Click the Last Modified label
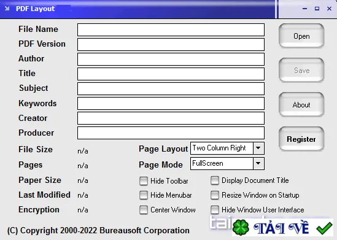Image resolution: width=337 pixels, height=240 pixels. pyautogui.click(x=44, y=195)
